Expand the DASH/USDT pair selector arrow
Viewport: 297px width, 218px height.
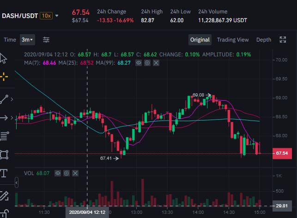tap(57, 16)
